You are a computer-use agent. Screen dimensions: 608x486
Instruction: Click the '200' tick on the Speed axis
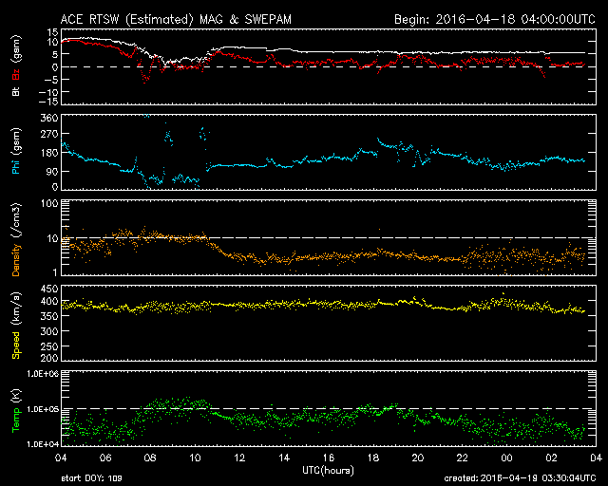point(49,358)
